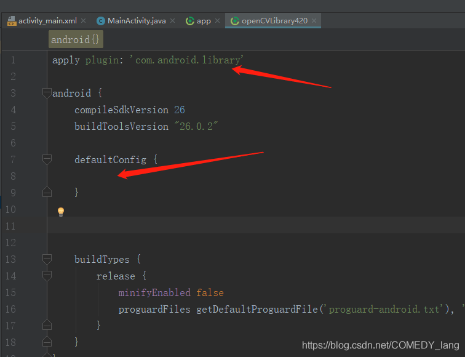Click the false value on line 15
Image resolution: width=465 pixels, height=357 pixels.
[210, 293]
